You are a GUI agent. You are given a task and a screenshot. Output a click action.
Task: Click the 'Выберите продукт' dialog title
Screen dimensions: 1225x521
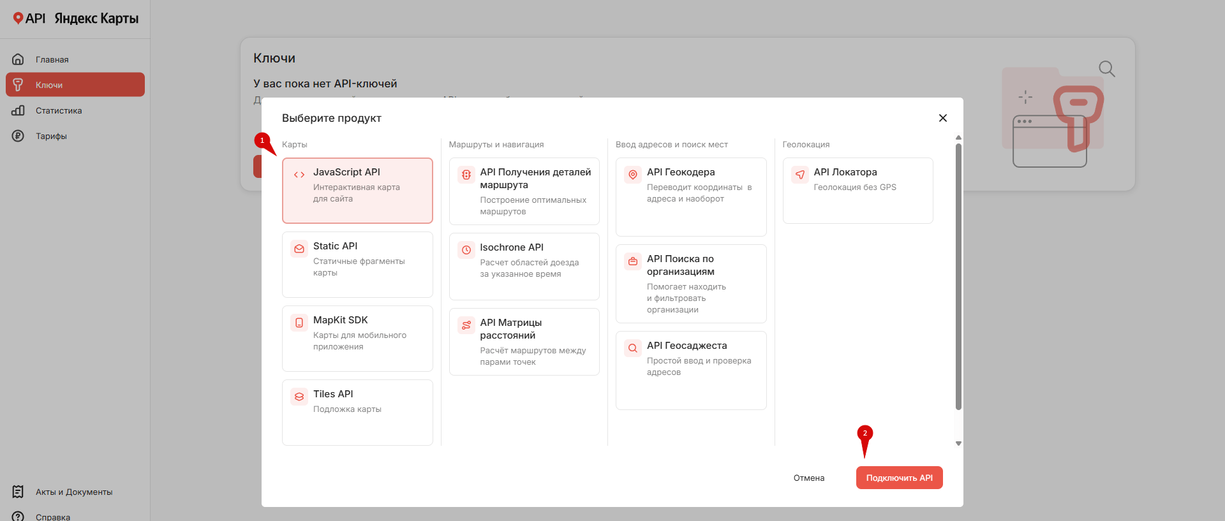click(x=332, y=118)
